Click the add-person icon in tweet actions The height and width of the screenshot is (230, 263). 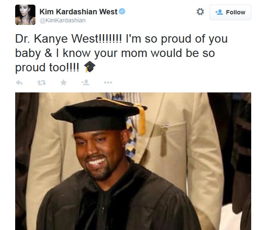[x=86, y=82]
